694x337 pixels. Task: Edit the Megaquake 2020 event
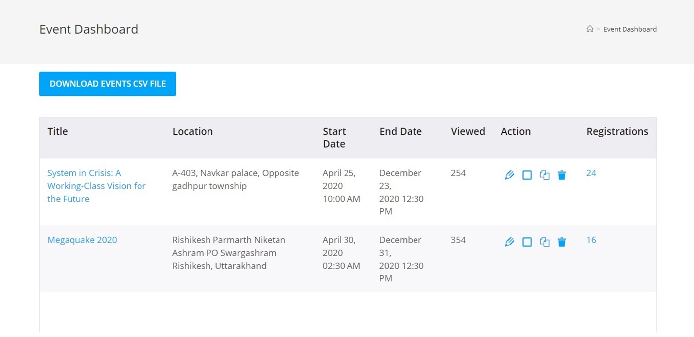[x=509, y=242]
